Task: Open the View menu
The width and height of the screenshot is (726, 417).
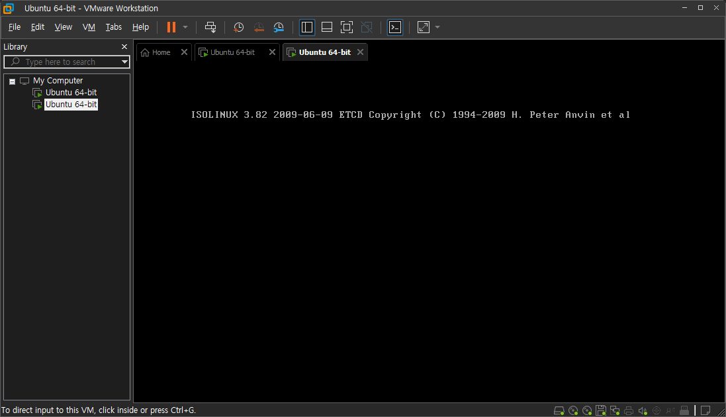Action: pos(64,27)
